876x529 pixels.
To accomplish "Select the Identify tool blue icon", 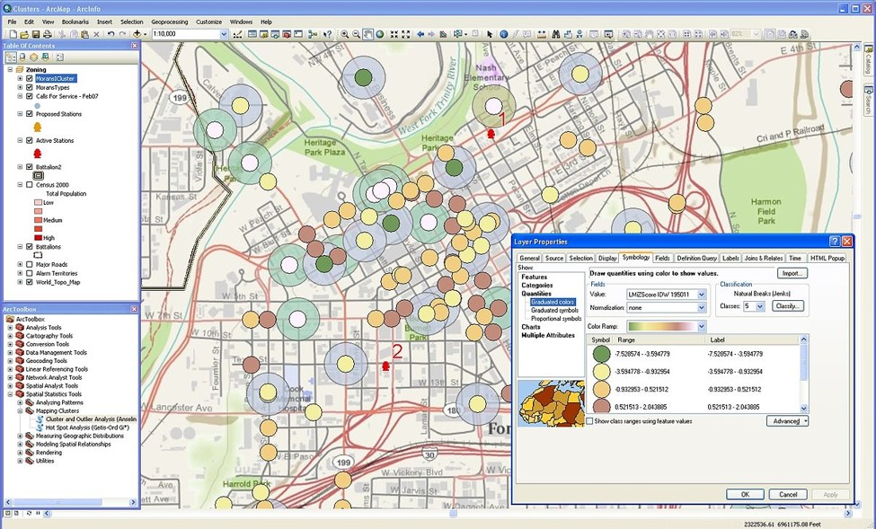I will tap(503, 34).
